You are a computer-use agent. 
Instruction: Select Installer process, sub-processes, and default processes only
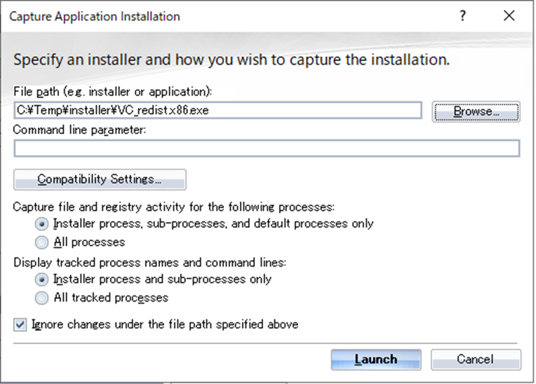[42, 224]
